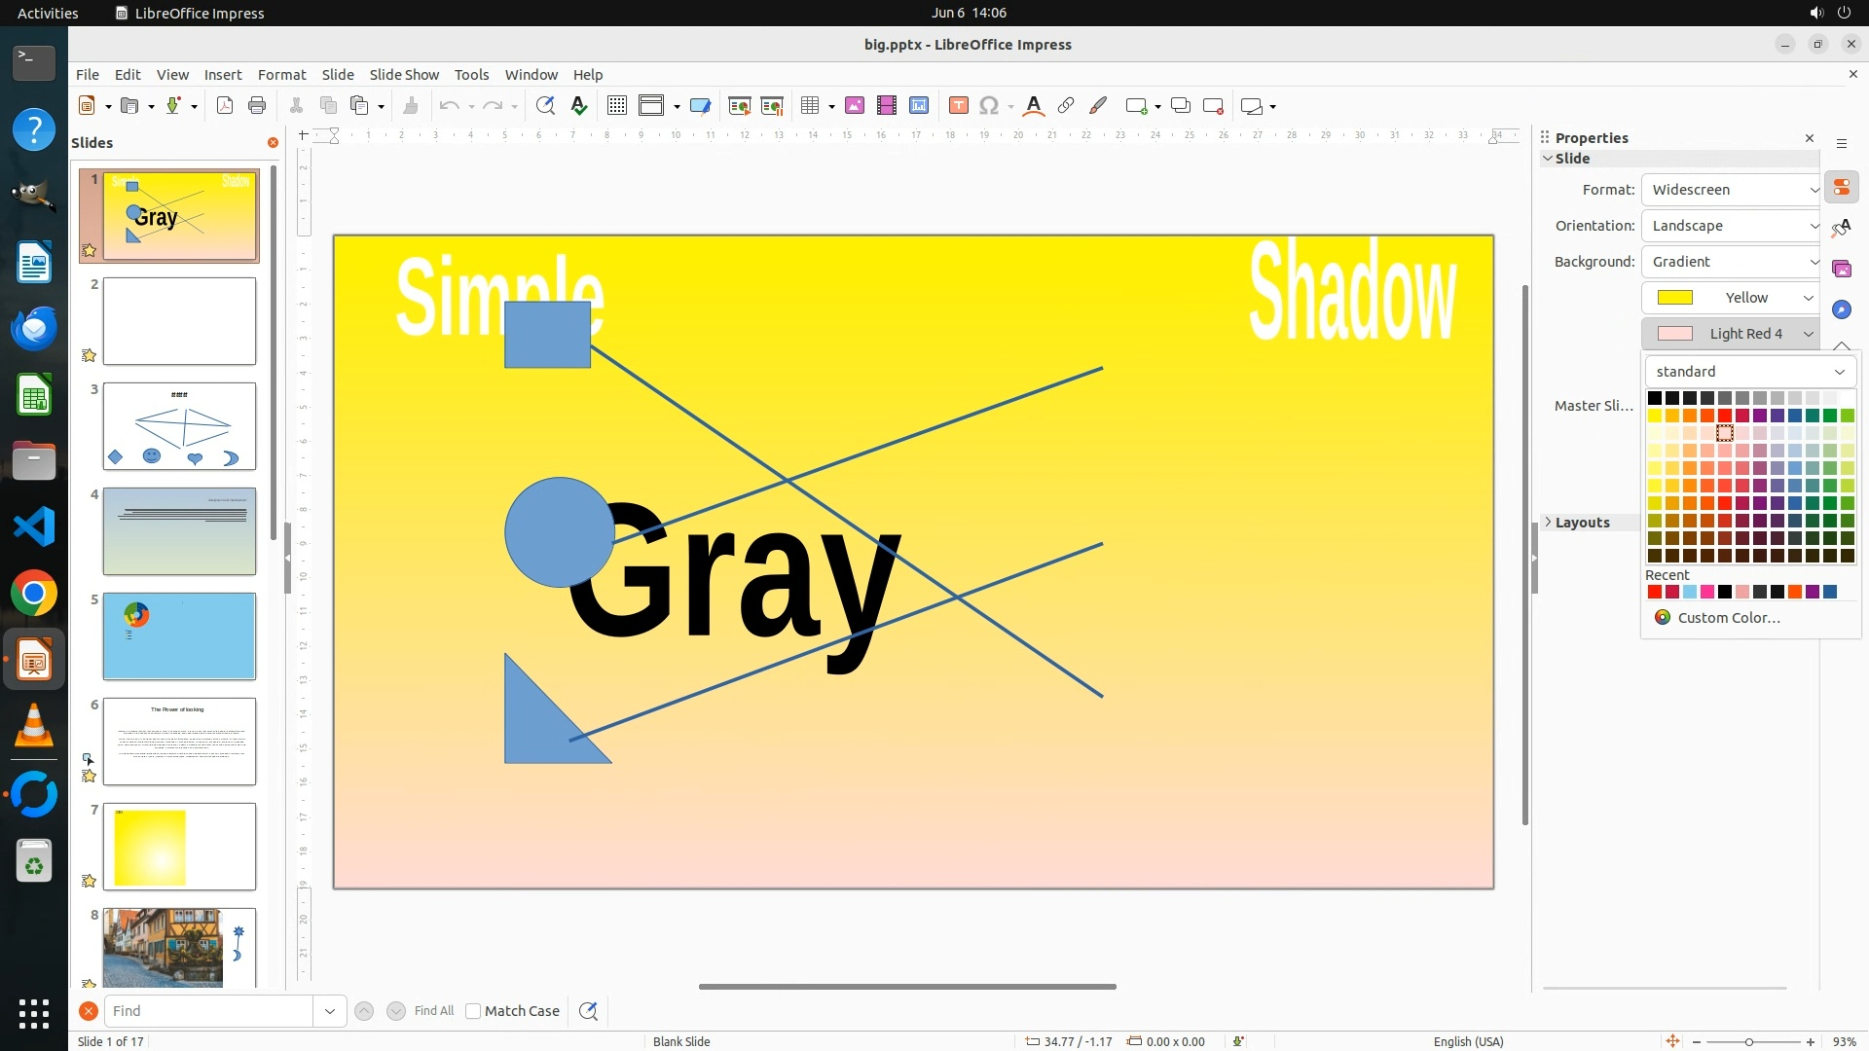Viewport: 1869px width, 1051px height.
Task: Click the Insert Hyperlink icon
Action: [x=1066, y=106]
